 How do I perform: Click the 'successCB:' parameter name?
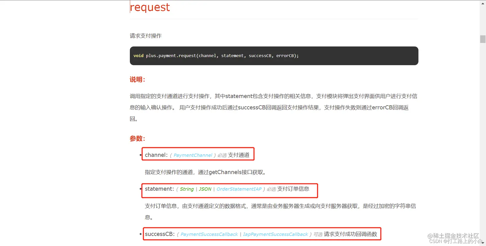(160, 234)
